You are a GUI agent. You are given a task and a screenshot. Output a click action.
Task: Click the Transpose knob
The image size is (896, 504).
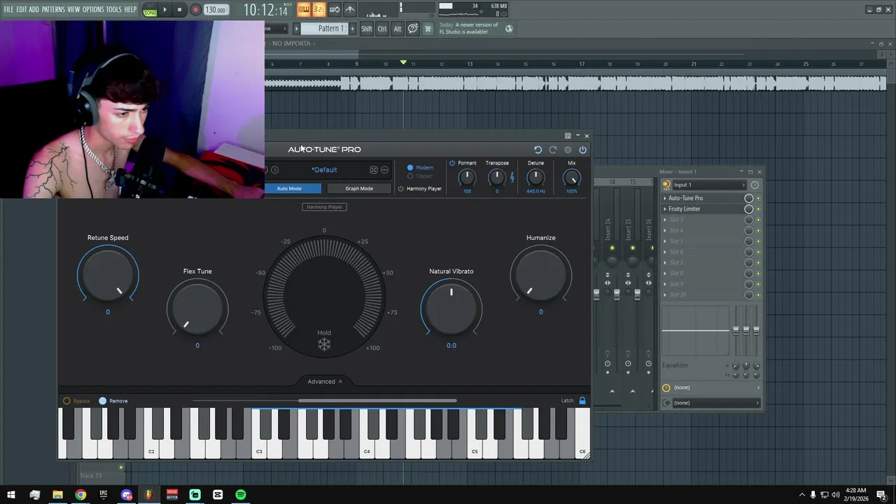497,178
